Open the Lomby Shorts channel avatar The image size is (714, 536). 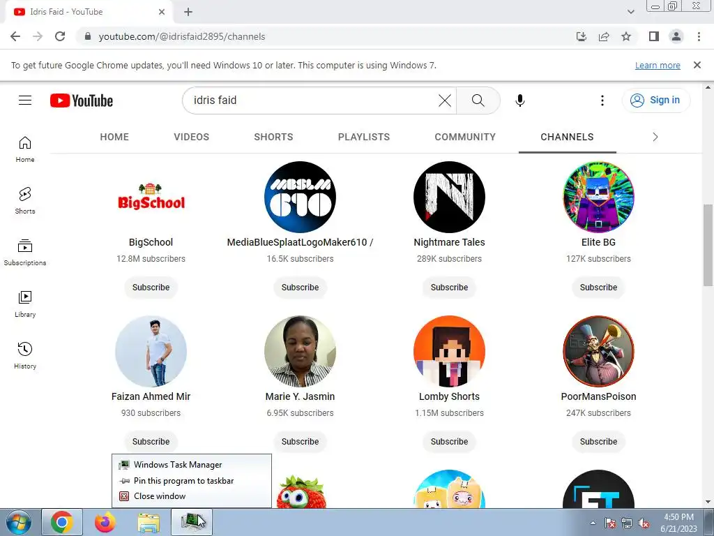point(449,351)
